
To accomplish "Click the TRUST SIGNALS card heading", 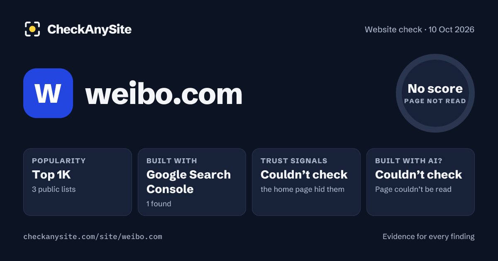I will coord(294,161).
